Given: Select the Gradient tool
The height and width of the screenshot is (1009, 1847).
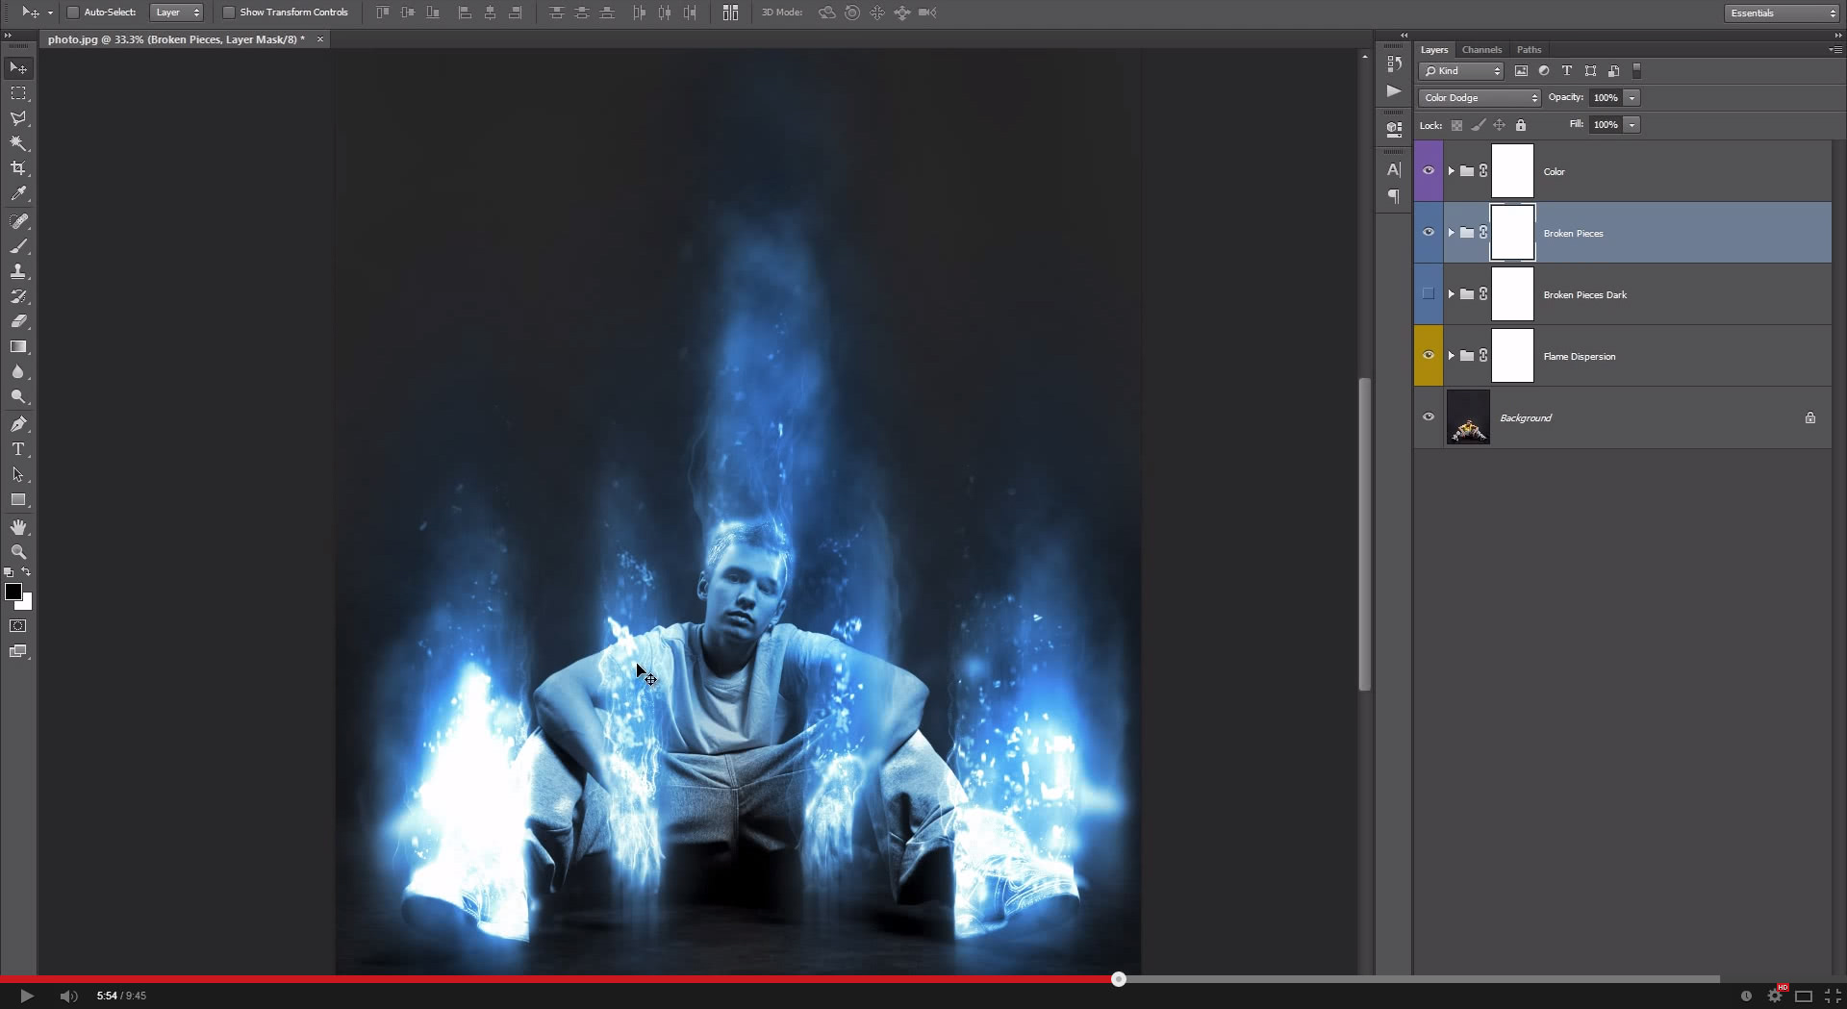Looking at the screenshot, I should click(x=18, y=347).
